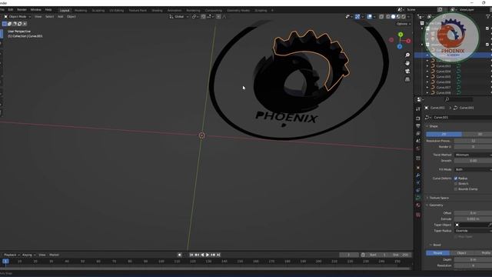Add a new workspace with plus icon

pyautogui.click(x=272, y=10)
